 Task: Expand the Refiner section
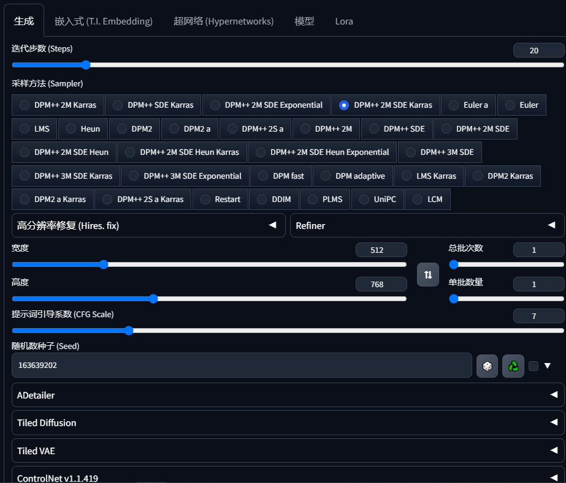[x=427, y=225]
